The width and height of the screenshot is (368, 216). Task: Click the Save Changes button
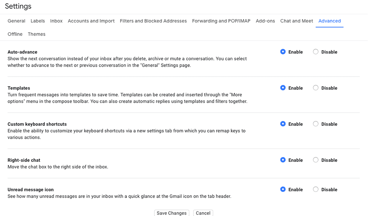tap(171, 213)
